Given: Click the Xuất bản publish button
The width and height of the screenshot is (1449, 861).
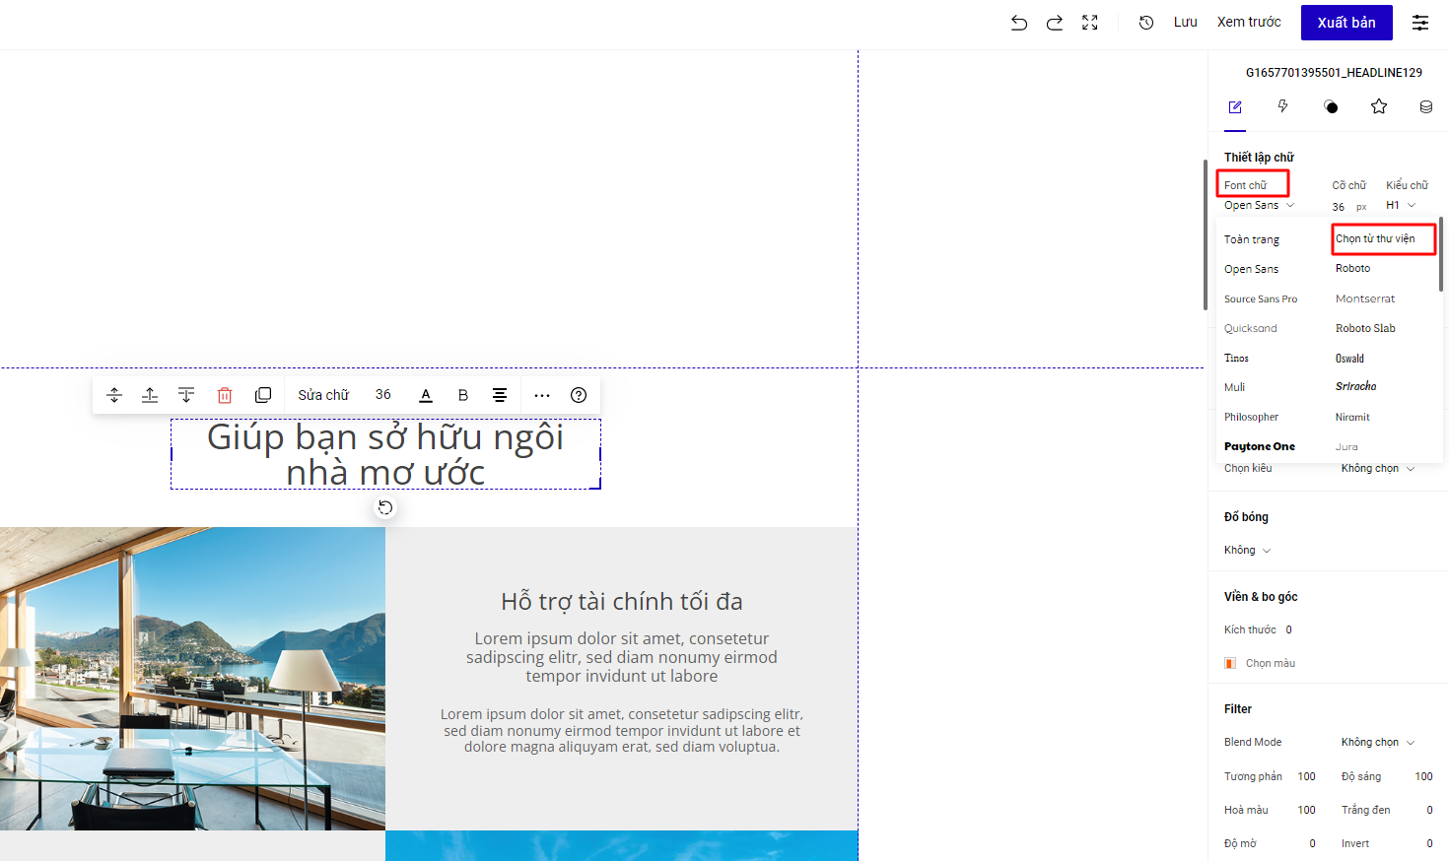Looking at the screenshot, I should pos(1345,23).
